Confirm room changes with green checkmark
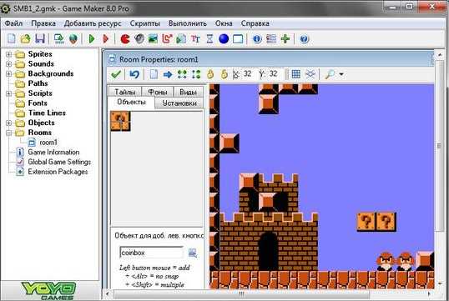 pos(116,74)
